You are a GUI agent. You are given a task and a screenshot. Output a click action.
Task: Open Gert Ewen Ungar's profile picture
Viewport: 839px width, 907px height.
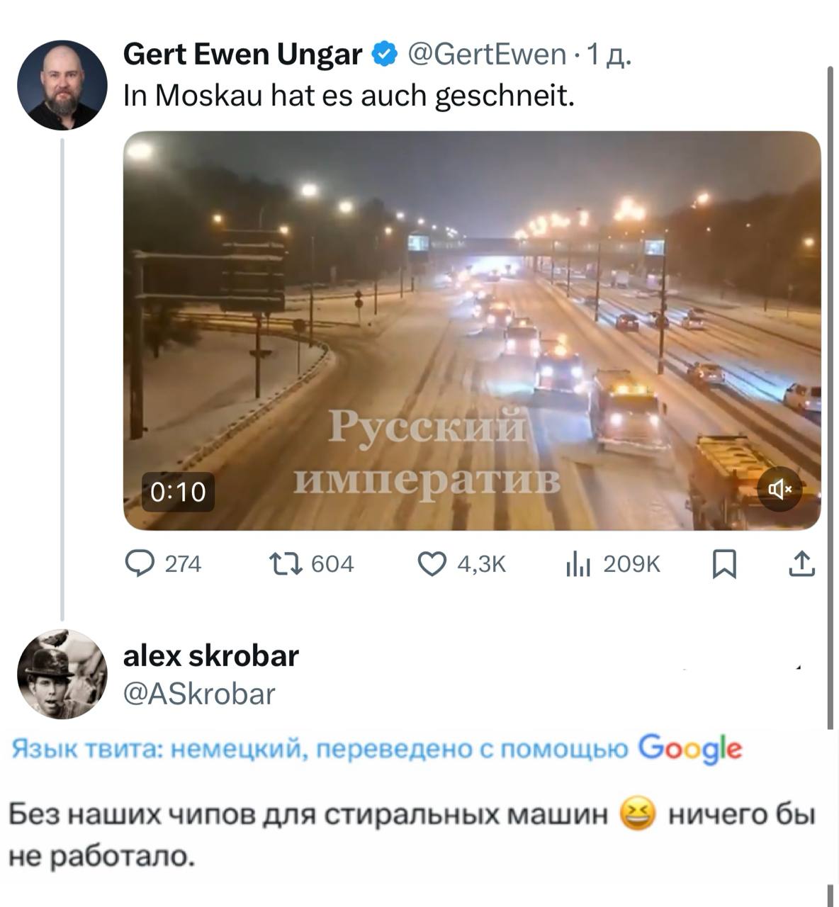[x=62, y=85]
